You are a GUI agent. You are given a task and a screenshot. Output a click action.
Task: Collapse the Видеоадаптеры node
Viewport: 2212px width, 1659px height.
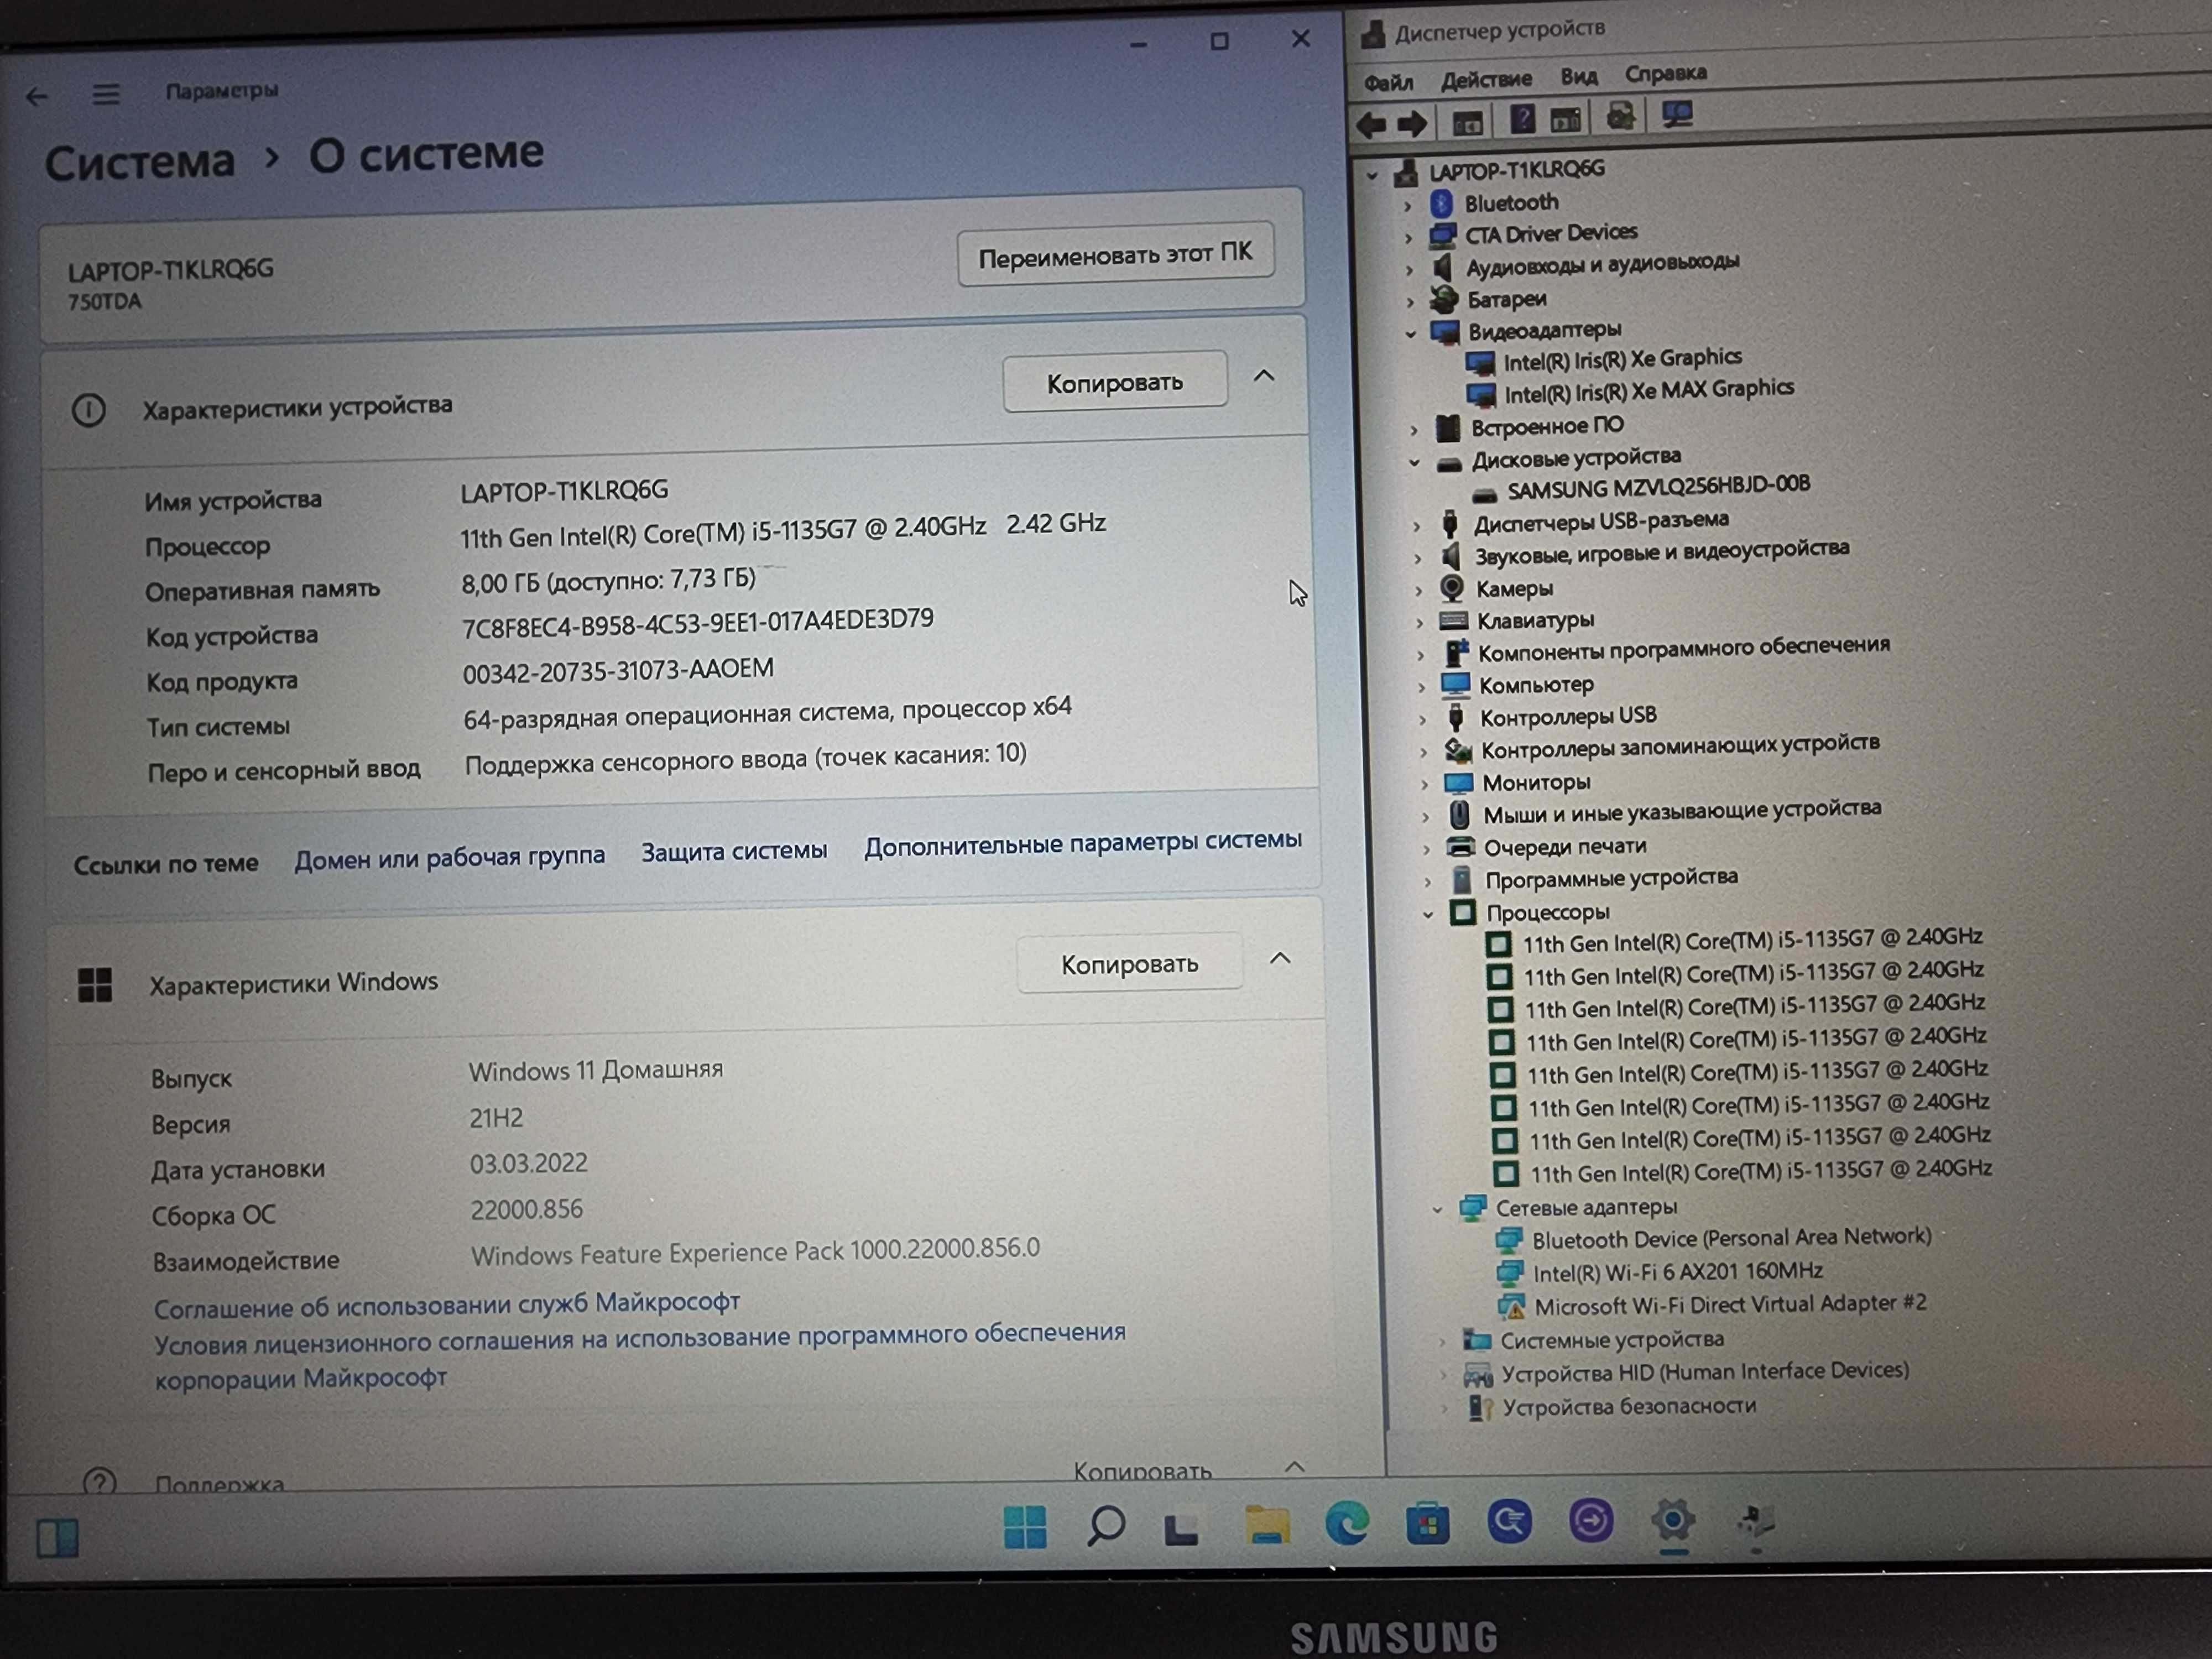tap(1411, 334)
